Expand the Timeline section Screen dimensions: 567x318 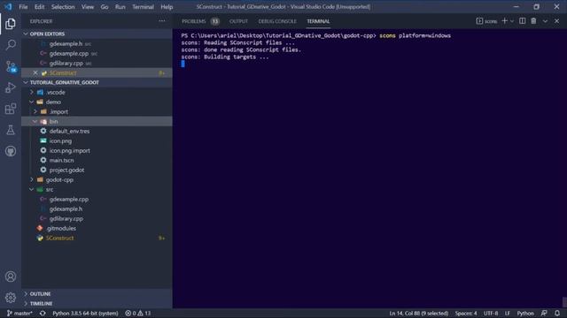[97, 304]
